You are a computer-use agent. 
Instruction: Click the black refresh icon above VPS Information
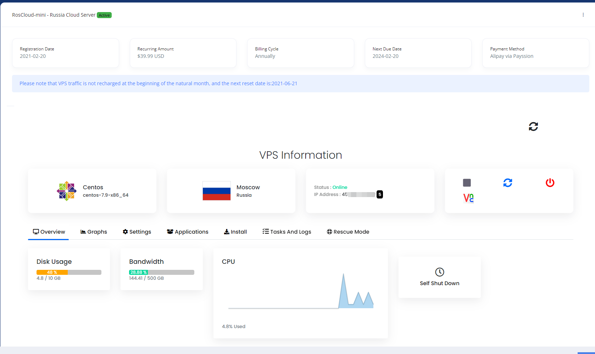click(x=533, y=126)
